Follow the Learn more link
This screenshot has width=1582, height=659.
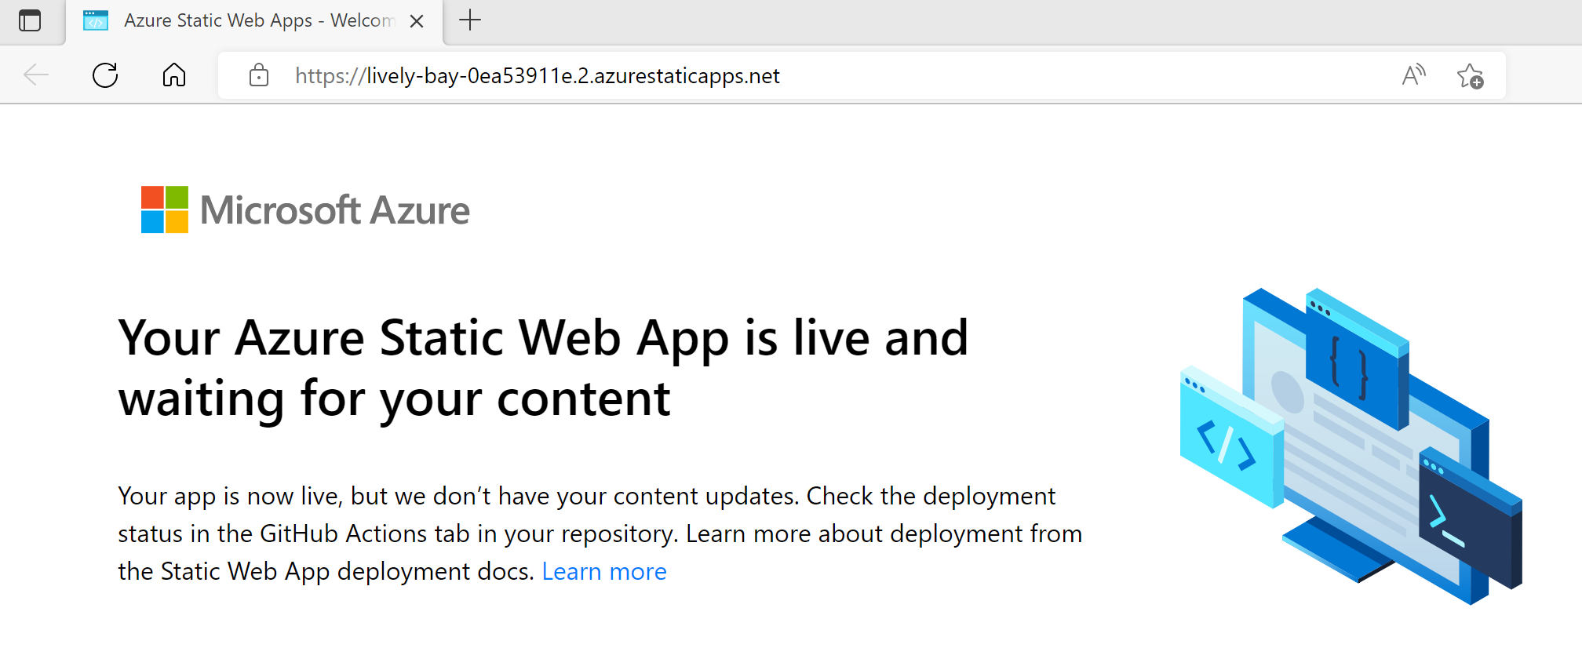603,571
